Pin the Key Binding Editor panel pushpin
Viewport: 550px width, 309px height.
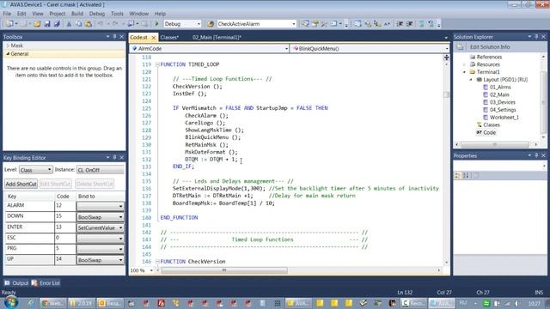coord(114,158)
